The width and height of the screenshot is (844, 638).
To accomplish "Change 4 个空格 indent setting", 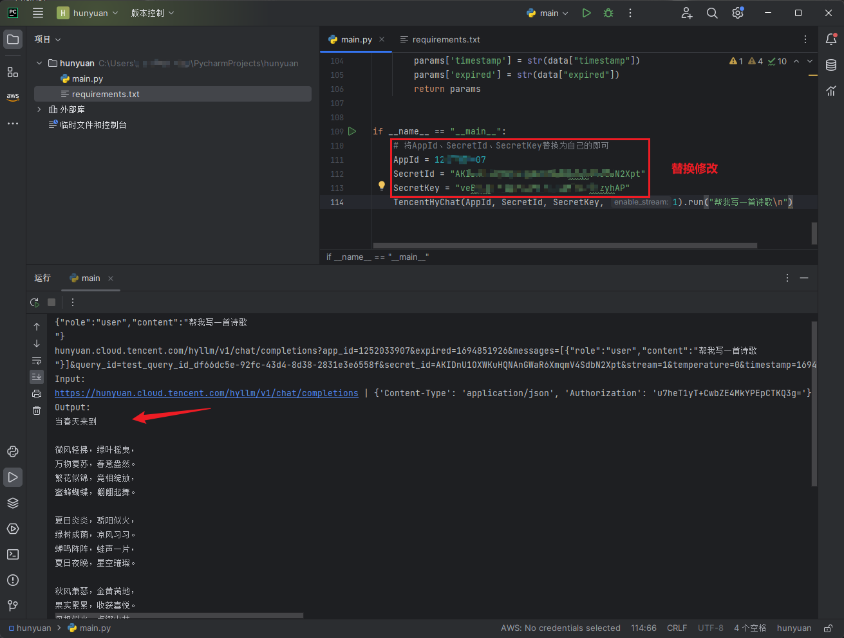I will click(x=750, y=628).
